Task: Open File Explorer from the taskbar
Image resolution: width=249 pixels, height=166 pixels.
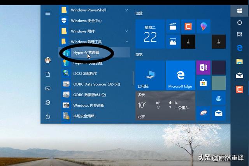Action: (240, 62)
